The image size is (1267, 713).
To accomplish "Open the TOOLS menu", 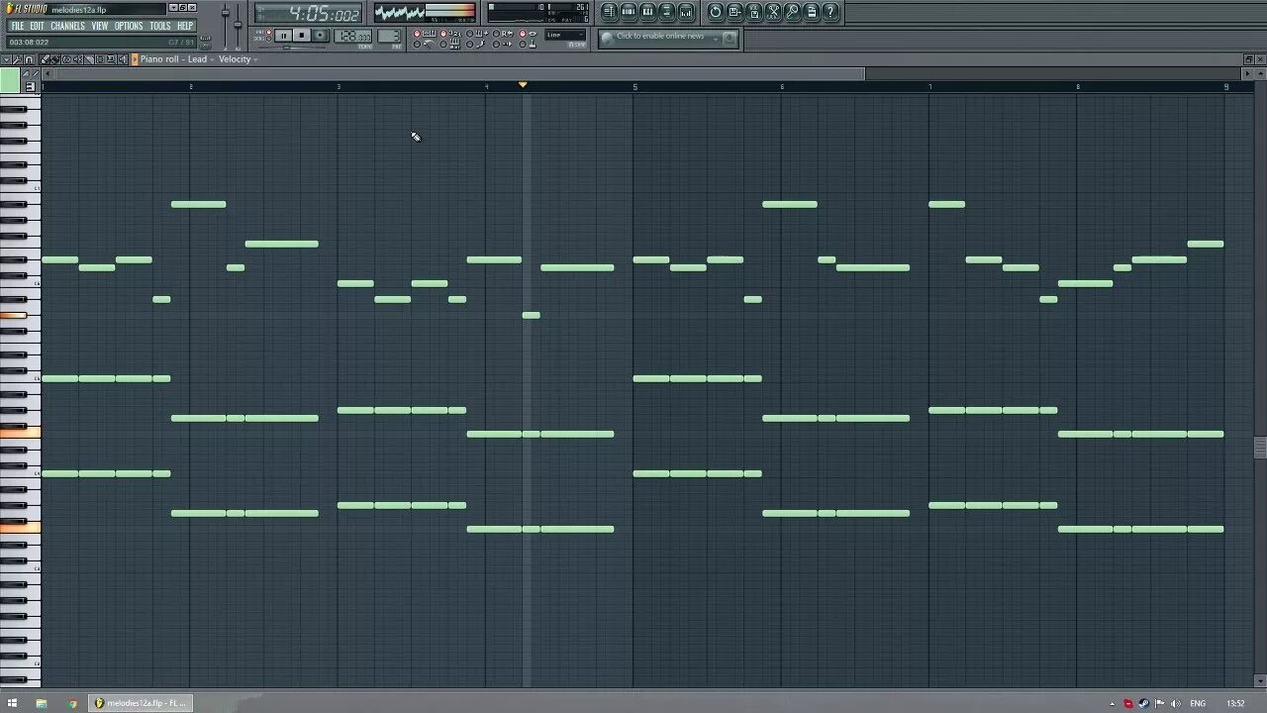I will (160, 26).
